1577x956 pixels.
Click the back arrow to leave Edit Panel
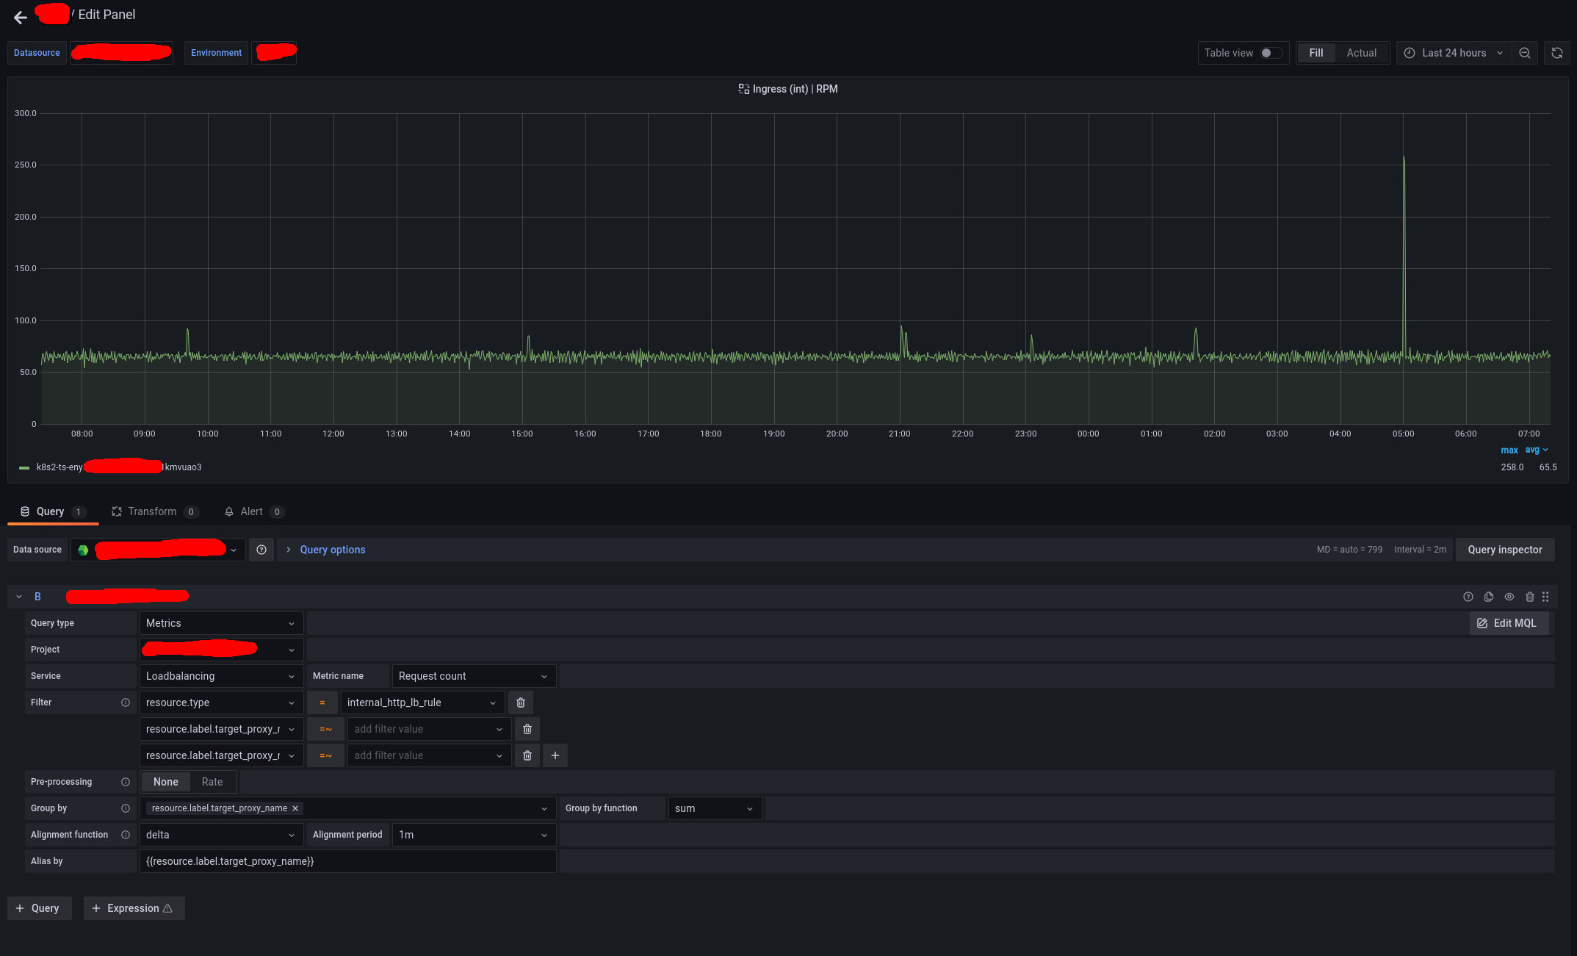point(20,17)
